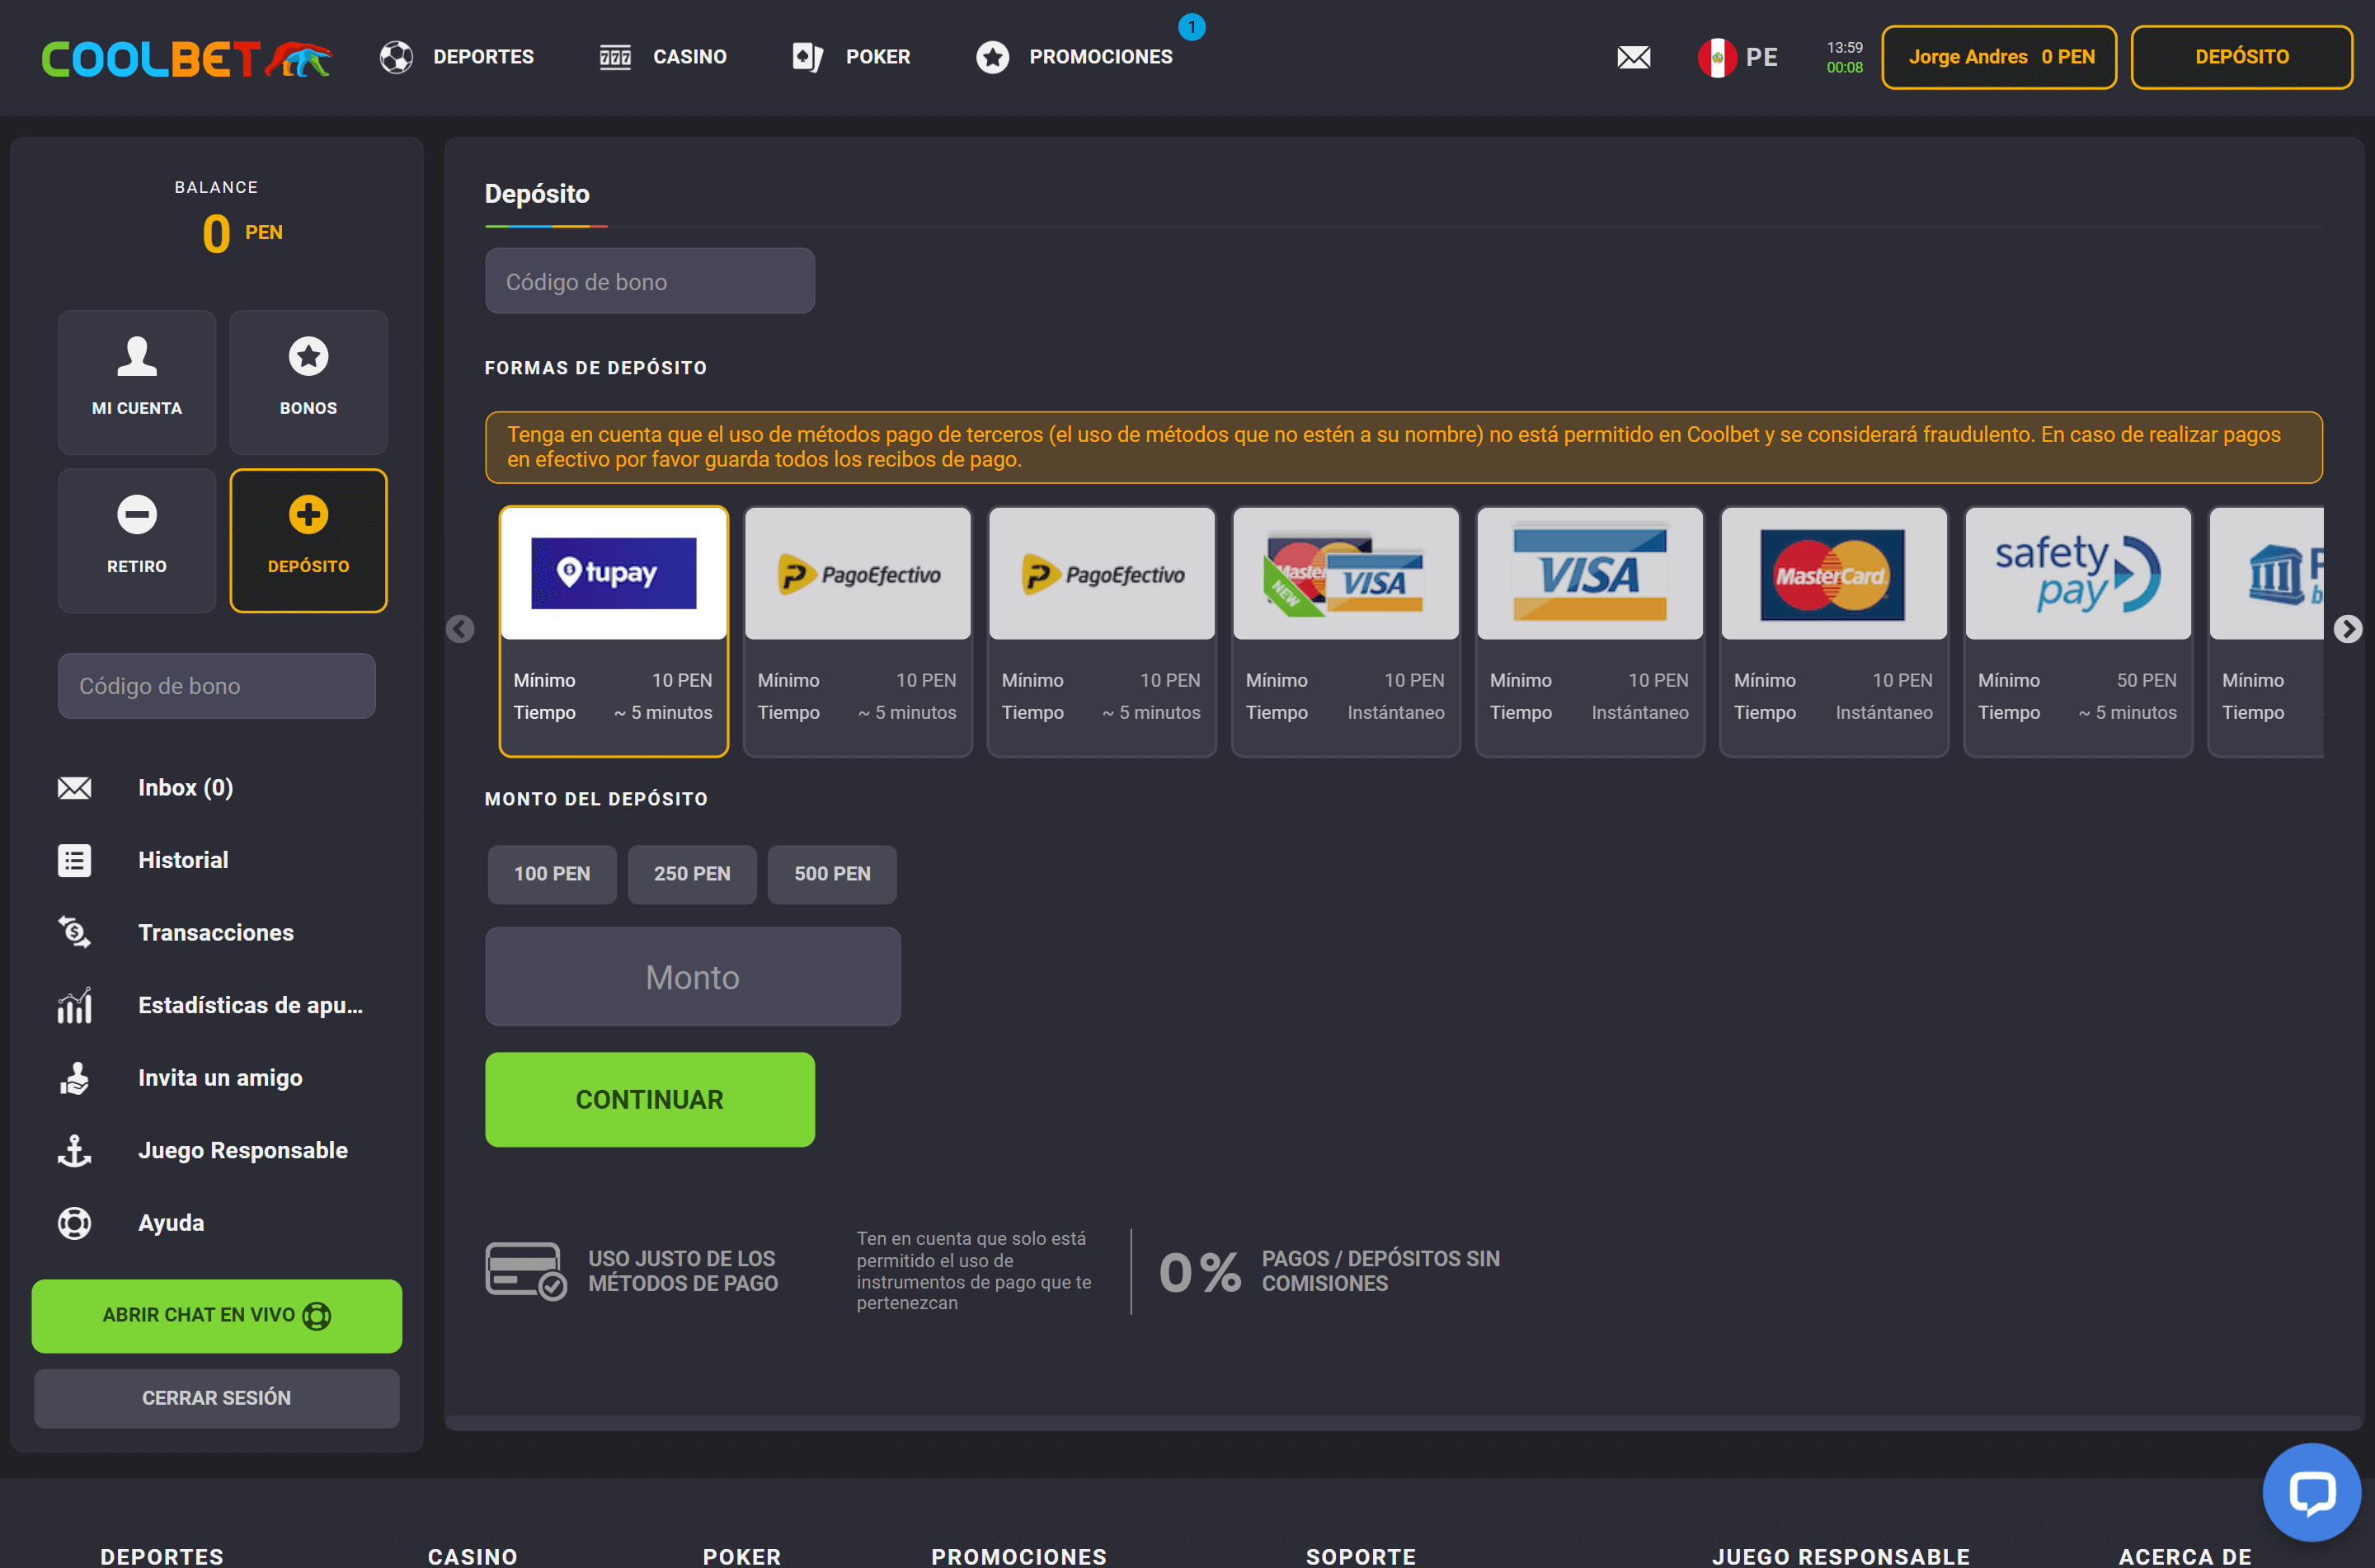Choose the safety pay deposit method

click(2077, 630)
